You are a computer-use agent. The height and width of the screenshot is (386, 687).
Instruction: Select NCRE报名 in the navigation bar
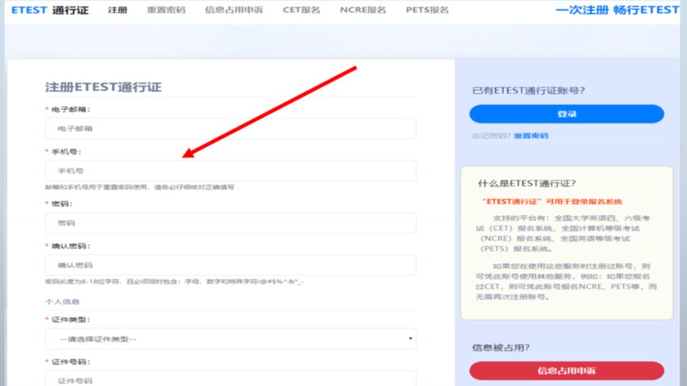pos(363,10)
